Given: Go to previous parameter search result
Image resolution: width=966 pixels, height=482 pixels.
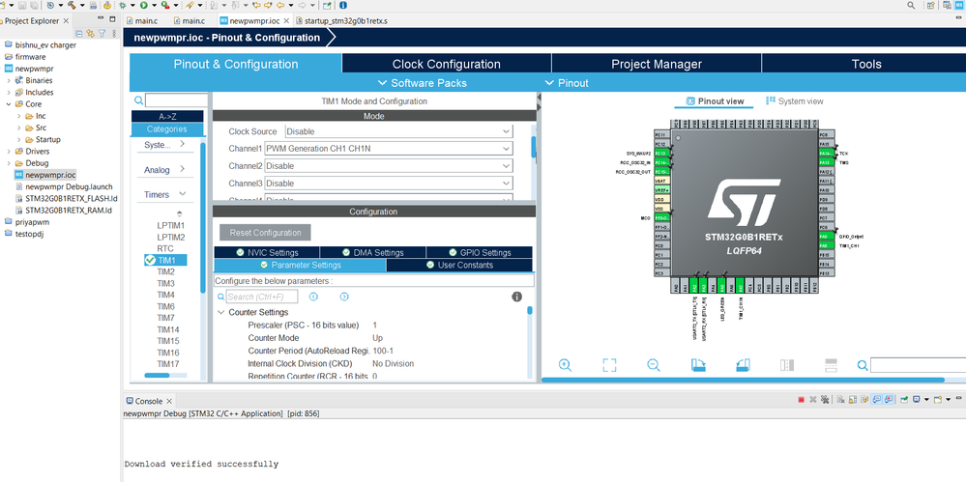Looking at the screenshot, I should pos(313,297).
